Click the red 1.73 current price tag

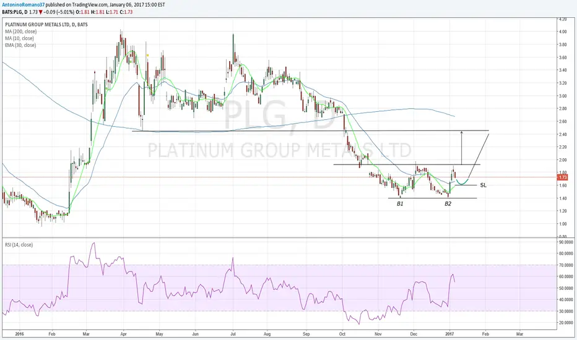tap(563, 177)
